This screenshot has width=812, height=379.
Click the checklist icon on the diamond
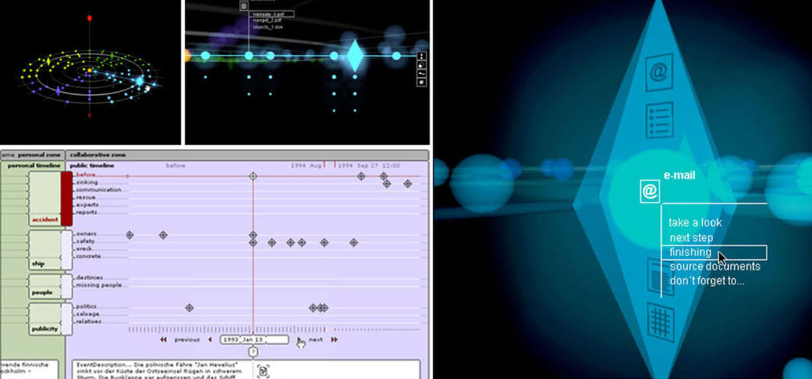(658, 120)
